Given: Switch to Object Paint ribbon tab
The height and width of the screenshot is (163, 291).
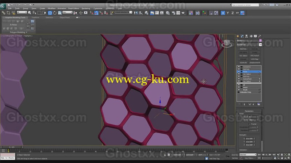Looking at the screenshot, I should point(65,17).
